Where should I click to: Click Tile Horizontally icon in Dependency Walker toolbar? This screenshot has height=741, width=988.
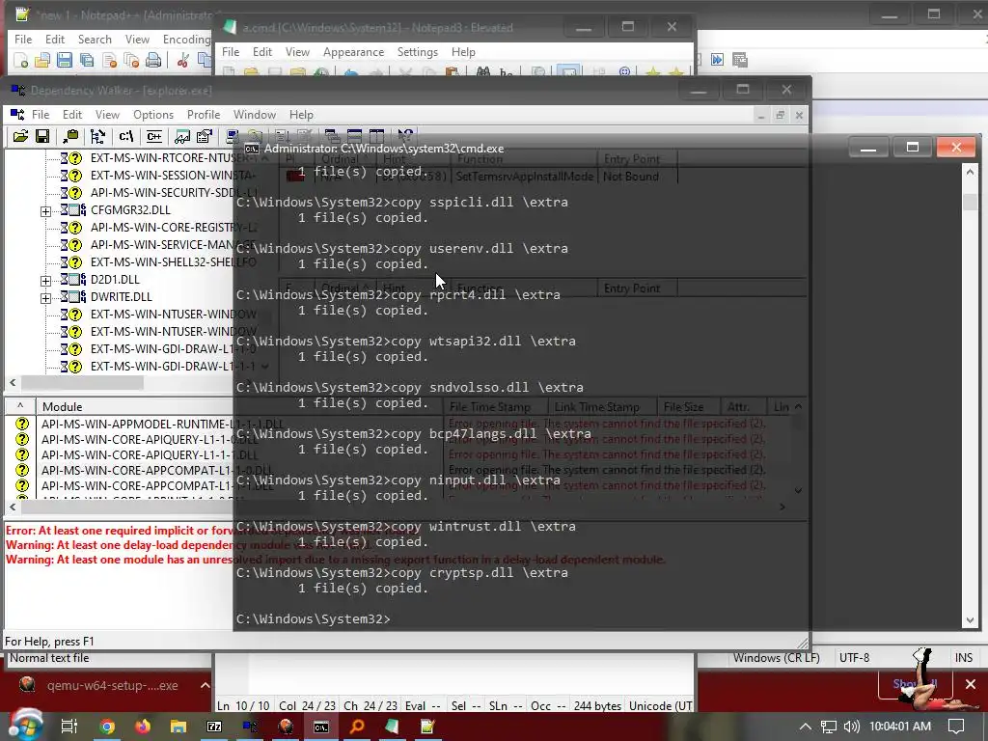[355, 136]
